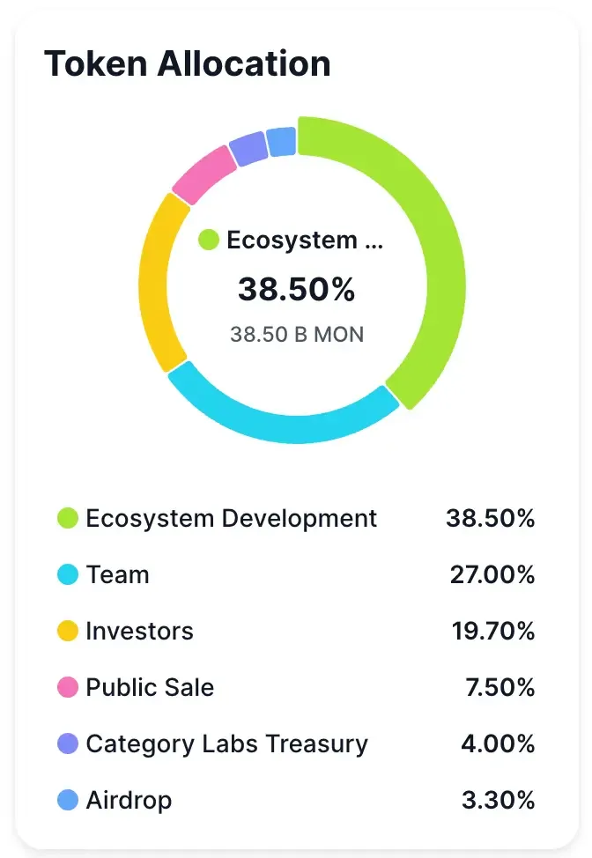Viewport: 592px width, 858px height.
Task: Click the Token Allocation heading
Action: 188,63
